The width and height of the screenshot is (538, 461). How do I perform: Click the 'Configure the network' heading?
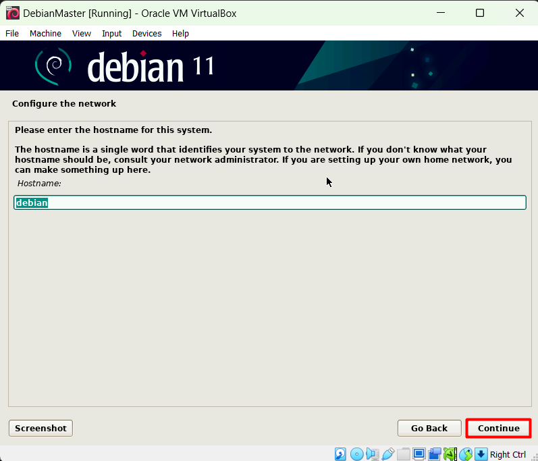coord(64,103)
